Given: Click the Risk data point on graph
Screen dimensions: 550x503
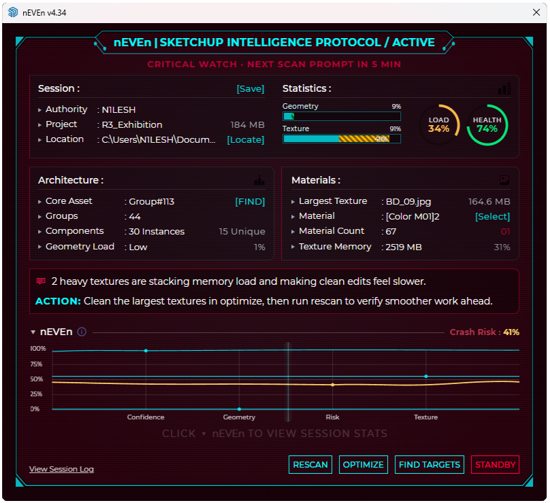Looking at the screenshot, I should [333, 385].
